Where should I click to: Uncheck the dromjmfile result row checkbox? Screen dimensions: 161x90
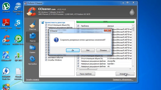click(x=78, y=61)
